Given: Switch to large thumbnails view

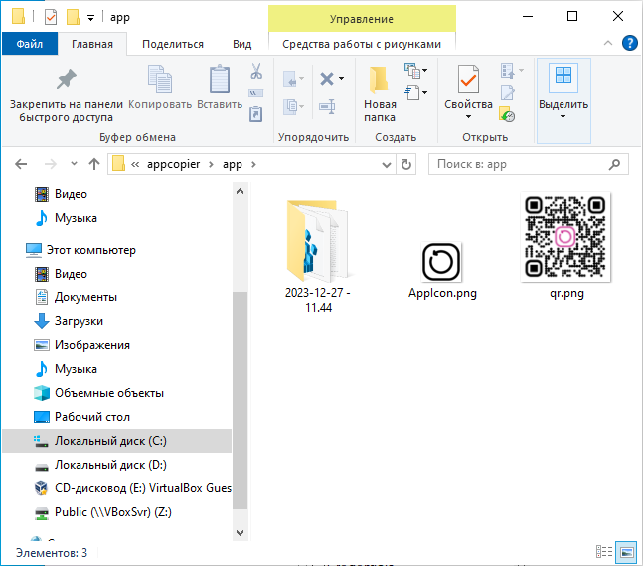Looking at the screenshot, I should [626, 552].
